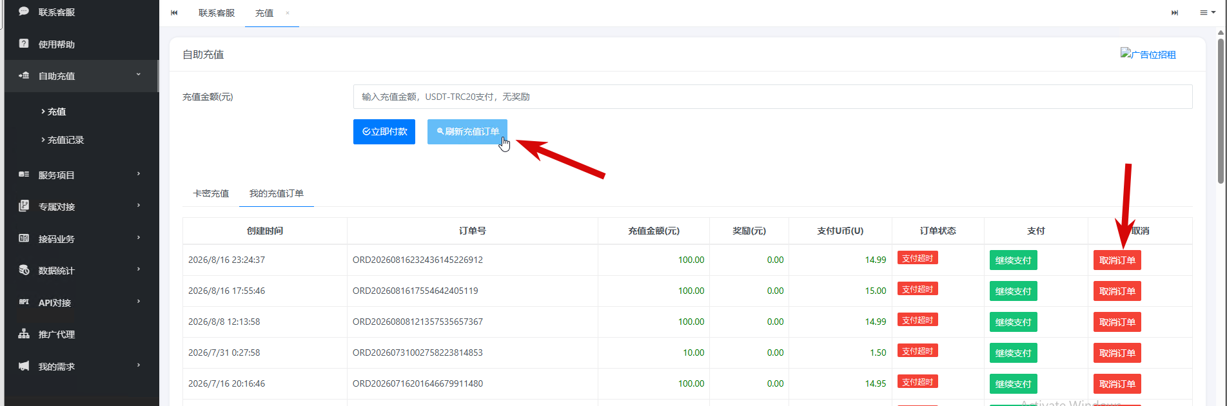This screenshot has height=406, width=1227.
Task: Click the page vertical scrollbar
Action: (x=1221, y=110)
